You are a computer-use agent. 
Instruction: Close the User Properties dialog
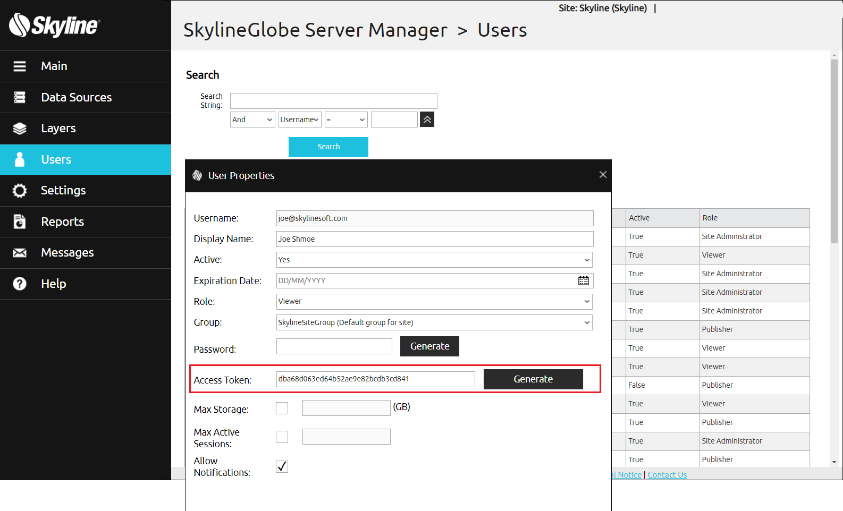click(x=603, y=174)
